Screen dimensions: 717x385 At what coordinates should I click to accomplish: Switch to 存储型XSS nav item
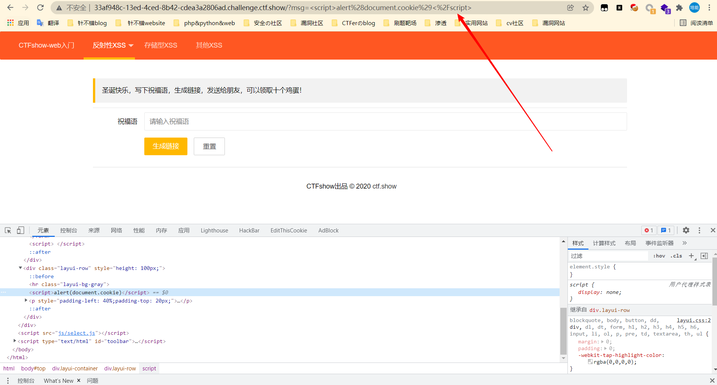(x=161, y=45)
